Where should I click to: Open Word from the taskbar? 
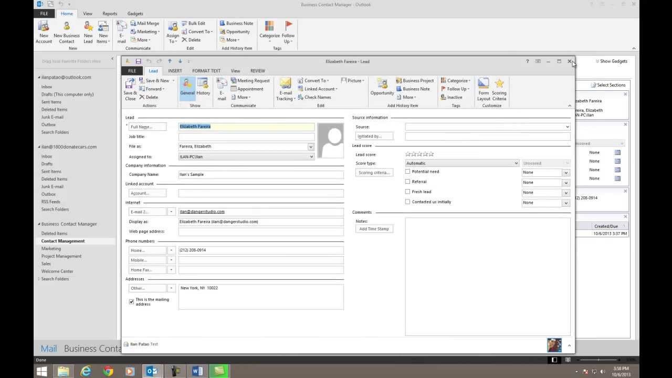tap(197, 371)
